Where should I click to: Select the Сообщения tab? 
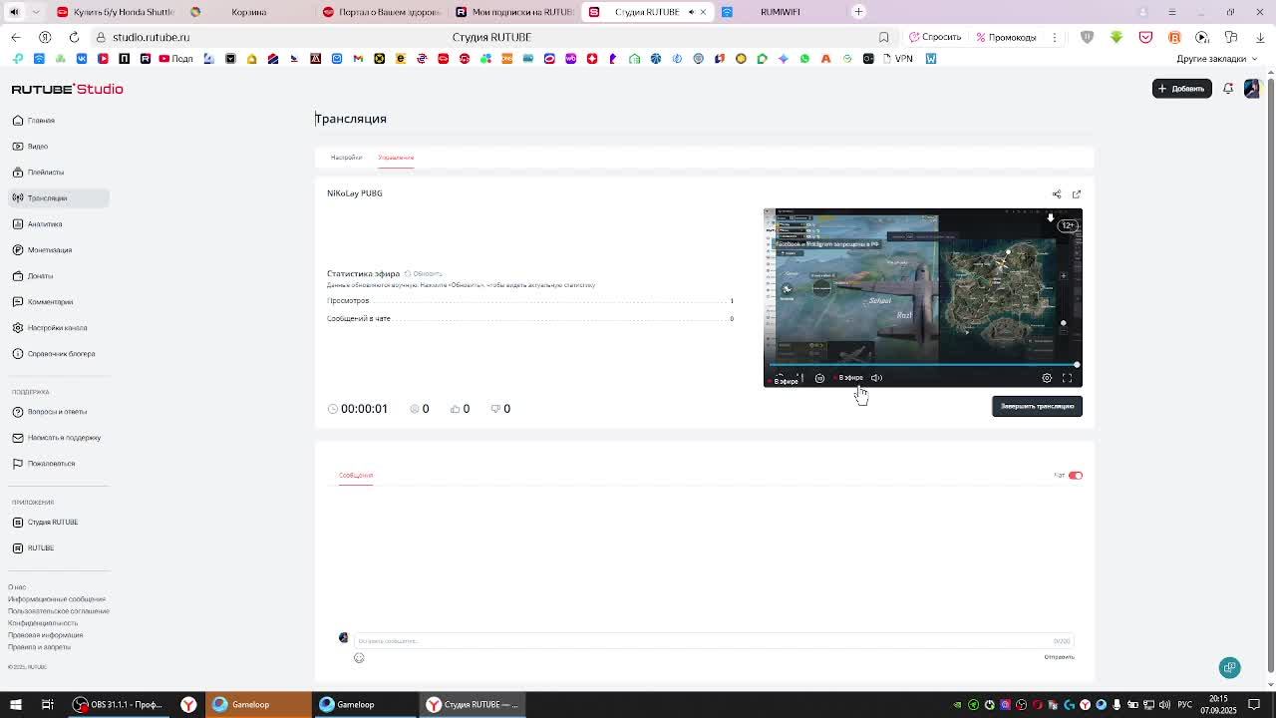click(356, 475)
